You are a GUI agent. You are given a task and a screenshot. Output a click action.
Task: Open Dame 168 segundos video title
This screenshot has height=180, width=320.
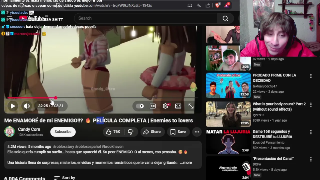coord(272,134)
